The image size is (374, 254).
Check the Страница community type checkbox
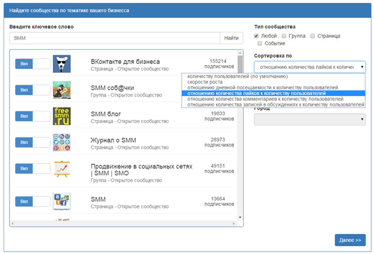[313, 36]
